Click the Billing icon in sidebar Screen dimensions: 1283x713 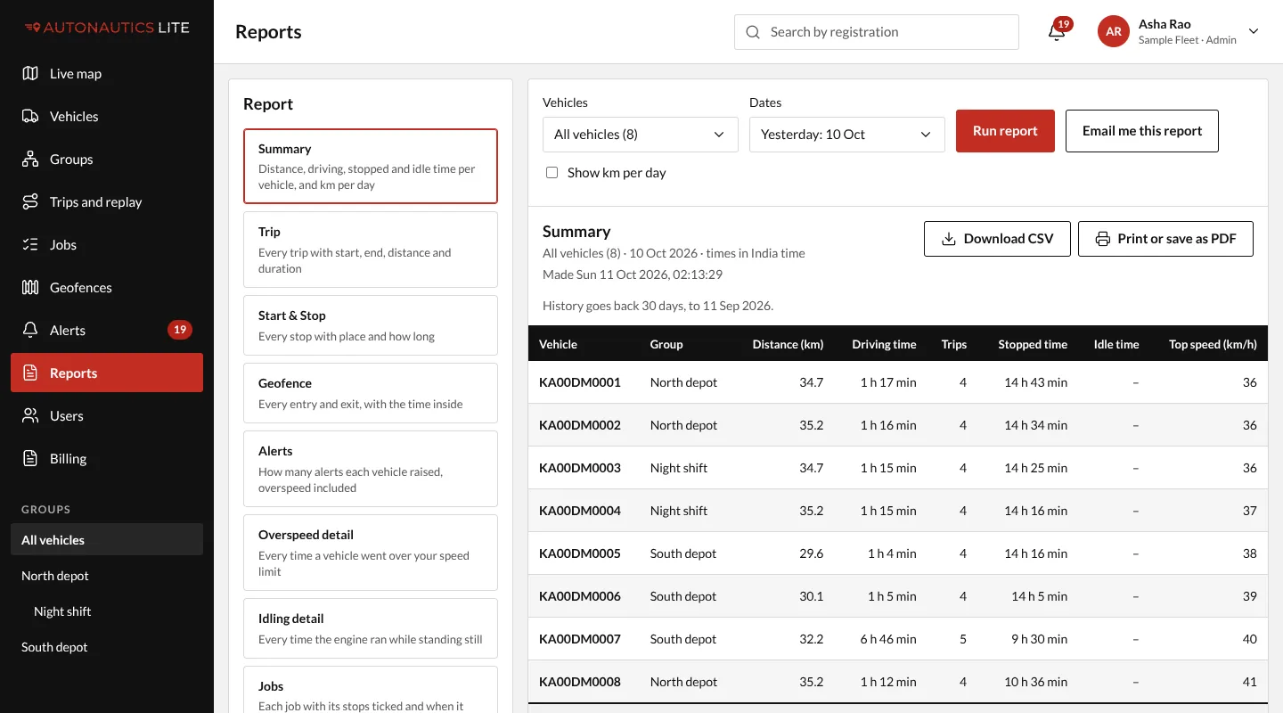pyautogui.click(x=30, y=459)
